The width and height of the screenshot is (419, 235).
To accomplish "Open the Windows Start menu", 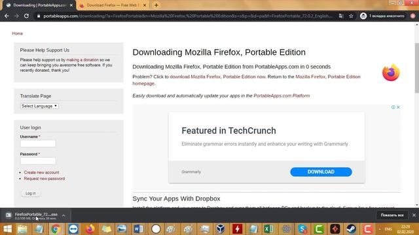I will tap(7, 229).
